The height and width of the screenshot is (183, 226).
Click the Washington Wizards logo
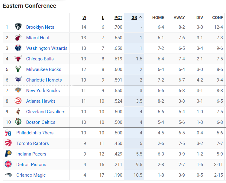click(18, 48)
